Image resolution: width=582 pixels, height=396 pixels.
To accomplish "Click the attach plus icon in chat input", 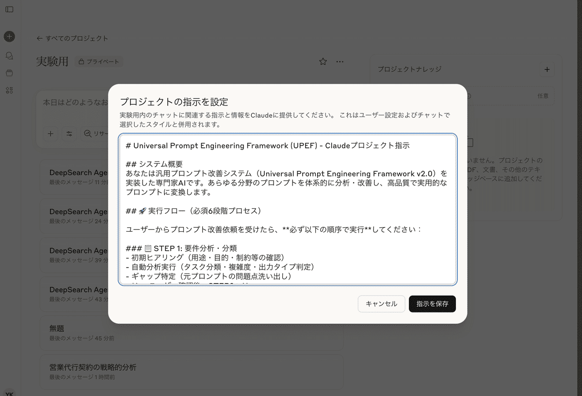I will [50, 133].
